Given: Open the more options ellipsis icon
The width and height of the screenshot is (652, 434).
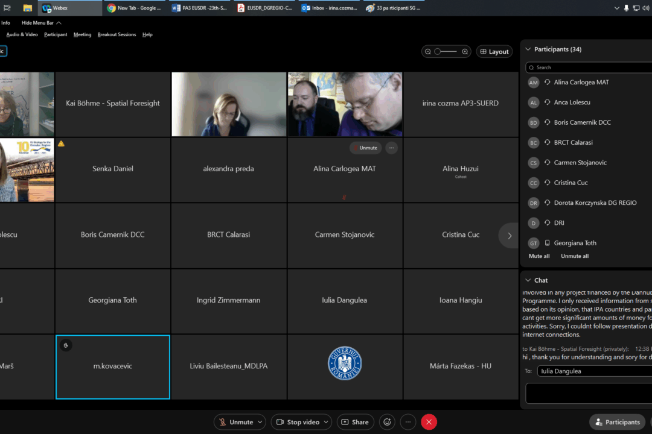Looking at the screenshot, I should tap(407, 422).
